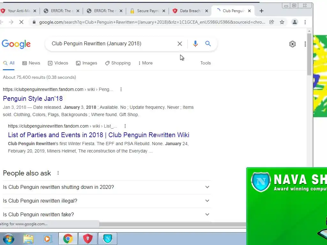Open a new tab with plus button

click(x=262, y=11)
